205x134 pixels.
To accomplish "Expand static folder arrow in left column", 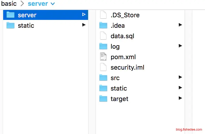I will coord(84,25).
